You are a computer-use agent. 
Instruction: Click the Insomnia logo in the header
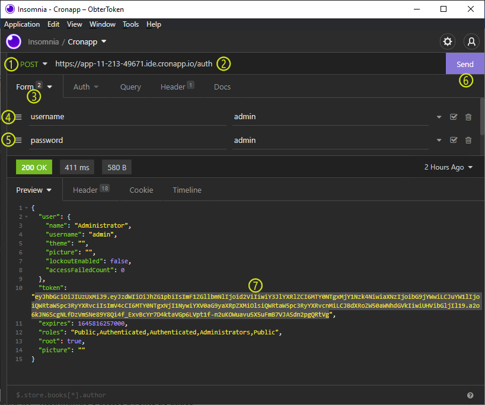[14, 42]
